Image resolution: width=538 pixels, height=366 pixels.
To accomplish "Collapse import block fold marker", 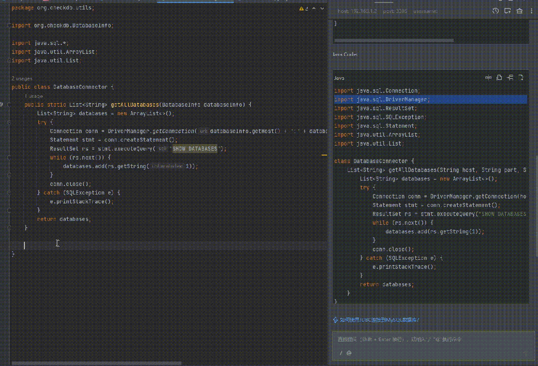I will (x=8, y=25).
